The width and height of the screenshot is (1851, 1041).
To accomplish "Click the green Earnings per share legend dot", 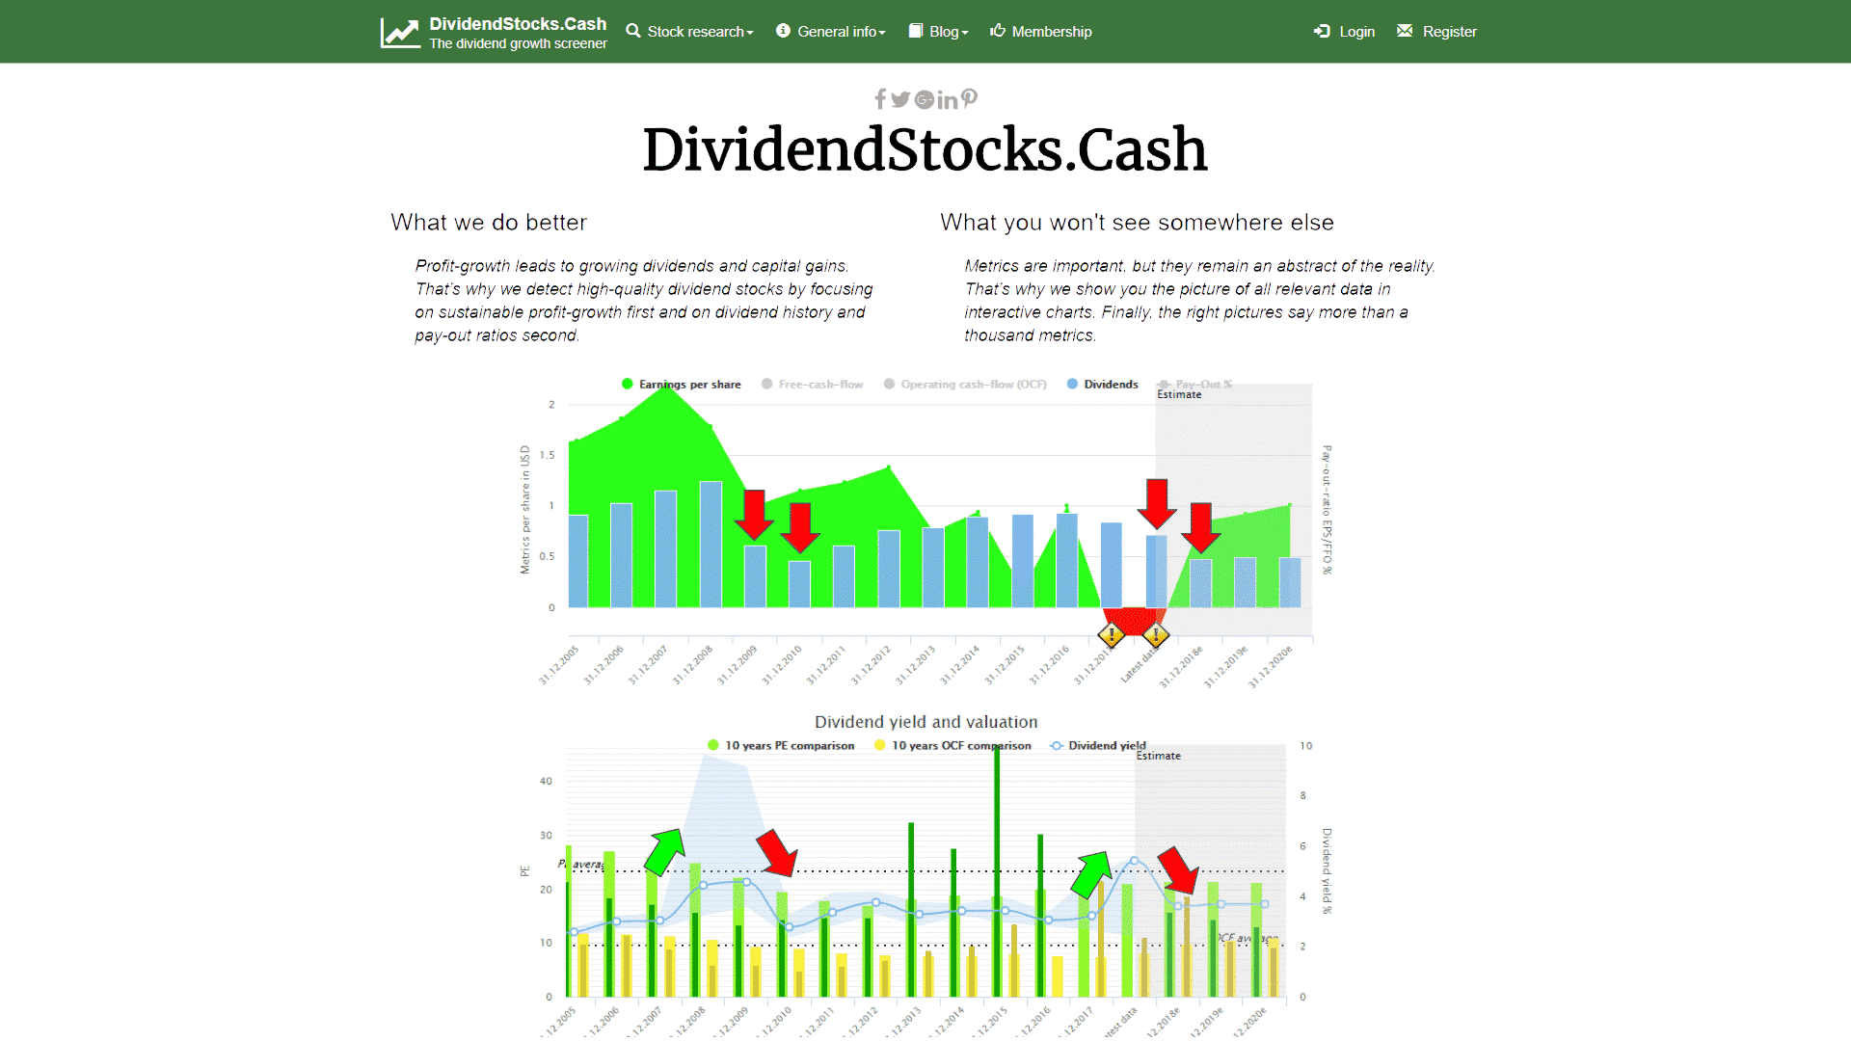I will click(x=628, y=384).
